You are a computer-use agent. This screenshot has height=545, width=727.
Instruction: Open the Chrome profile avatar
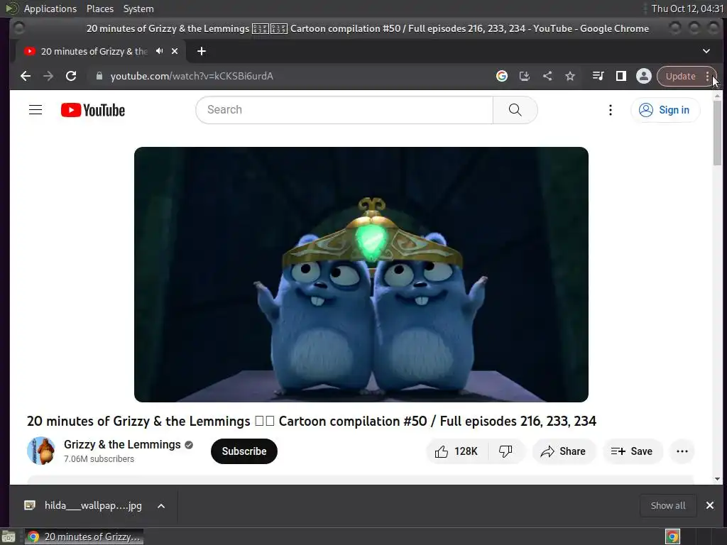pos(643,76)
